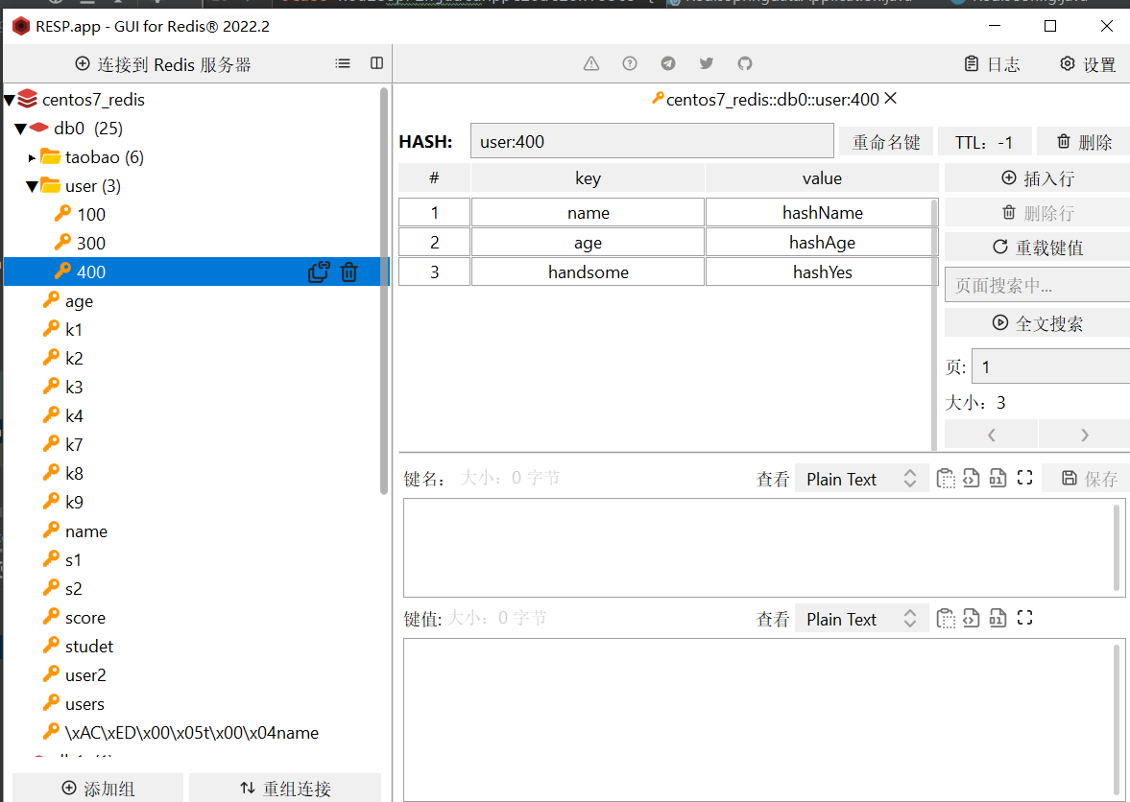Screen dimensions: 1130x802
Task: Click the page number field
Action: coord(1050,366)
